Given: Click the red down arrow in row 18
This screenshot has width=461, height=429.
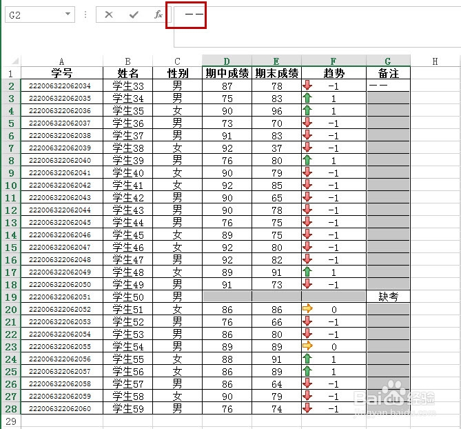Looking at the screenshot, I should (x=307, y=284).
